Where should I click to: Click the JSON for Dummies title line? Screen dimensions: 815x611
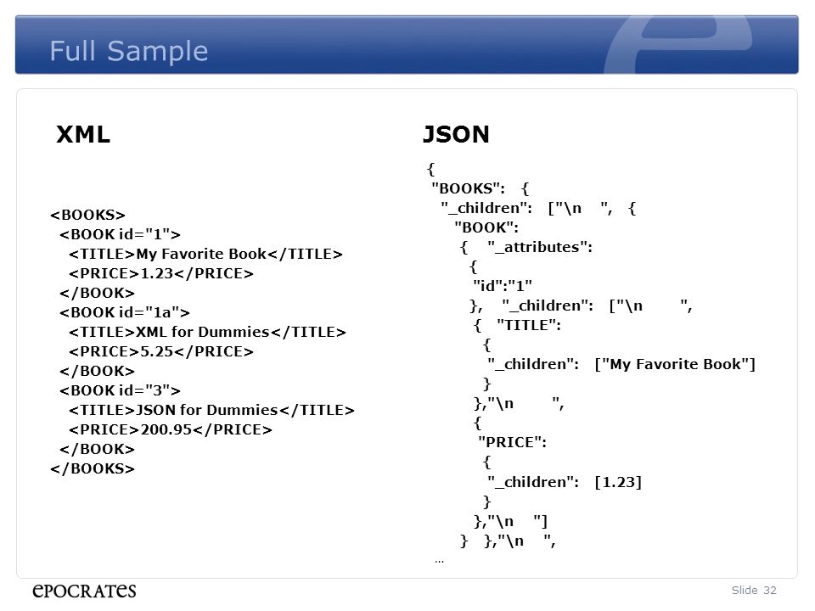pos(211,410)
